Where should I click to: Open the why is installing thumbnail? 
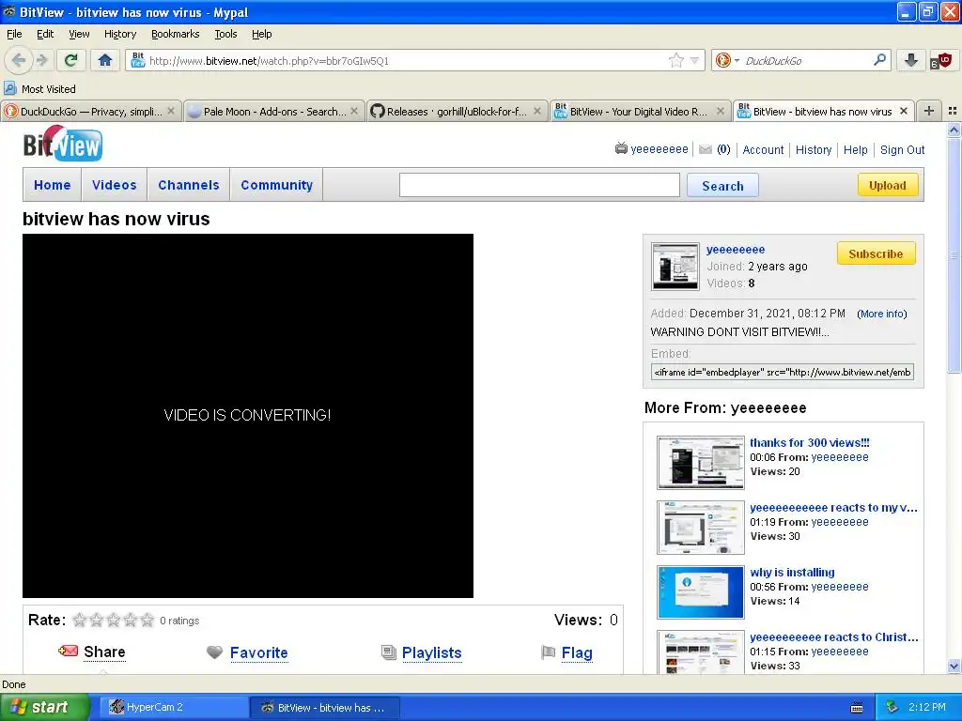[x=700, y=591]
